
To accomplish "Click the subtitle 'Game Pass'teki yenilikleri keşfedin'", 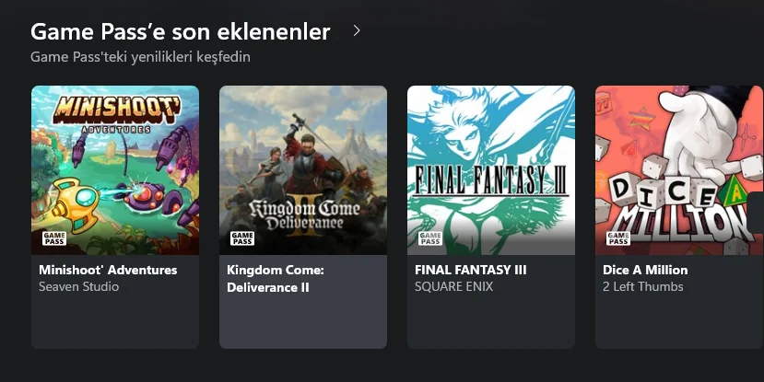I will pos(140,57).
